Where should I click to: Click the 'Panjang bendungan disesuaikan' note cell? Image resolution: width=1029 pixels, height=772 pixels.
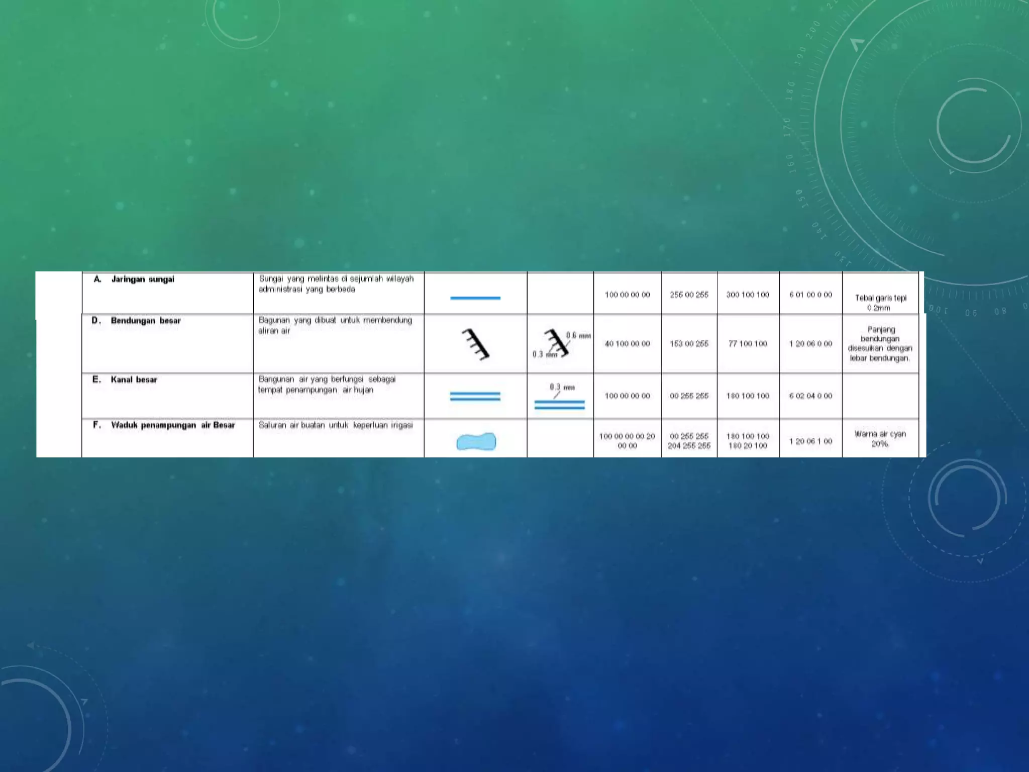(x=880, y=344)
